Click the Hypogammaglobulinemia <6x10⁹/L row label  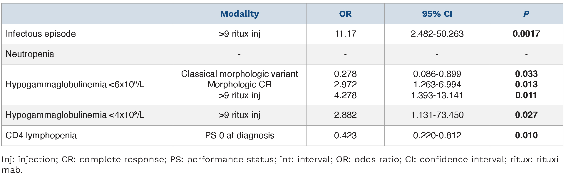75,84
